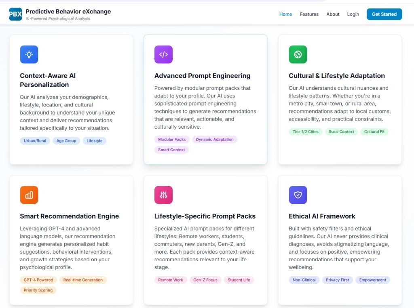The height and width of the screenshot is (308, 414).
Task: Select the Gen-Z Focus tag
Action: pos(205,280)
